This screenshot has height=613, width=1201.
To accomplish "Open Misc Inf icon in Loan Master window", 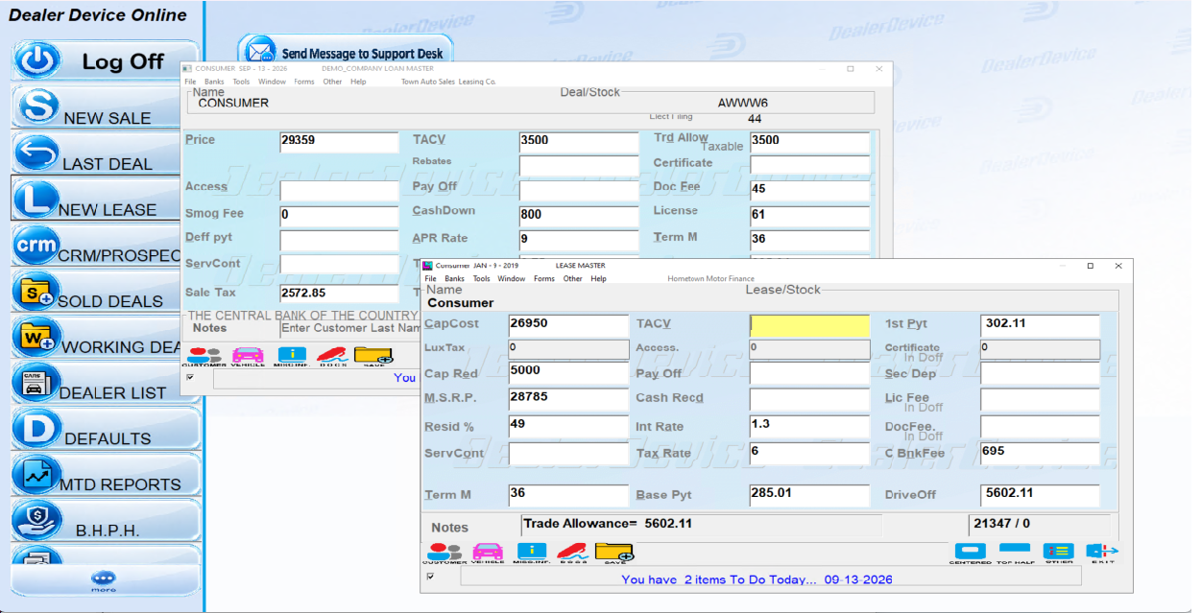I will coord(291,357).
